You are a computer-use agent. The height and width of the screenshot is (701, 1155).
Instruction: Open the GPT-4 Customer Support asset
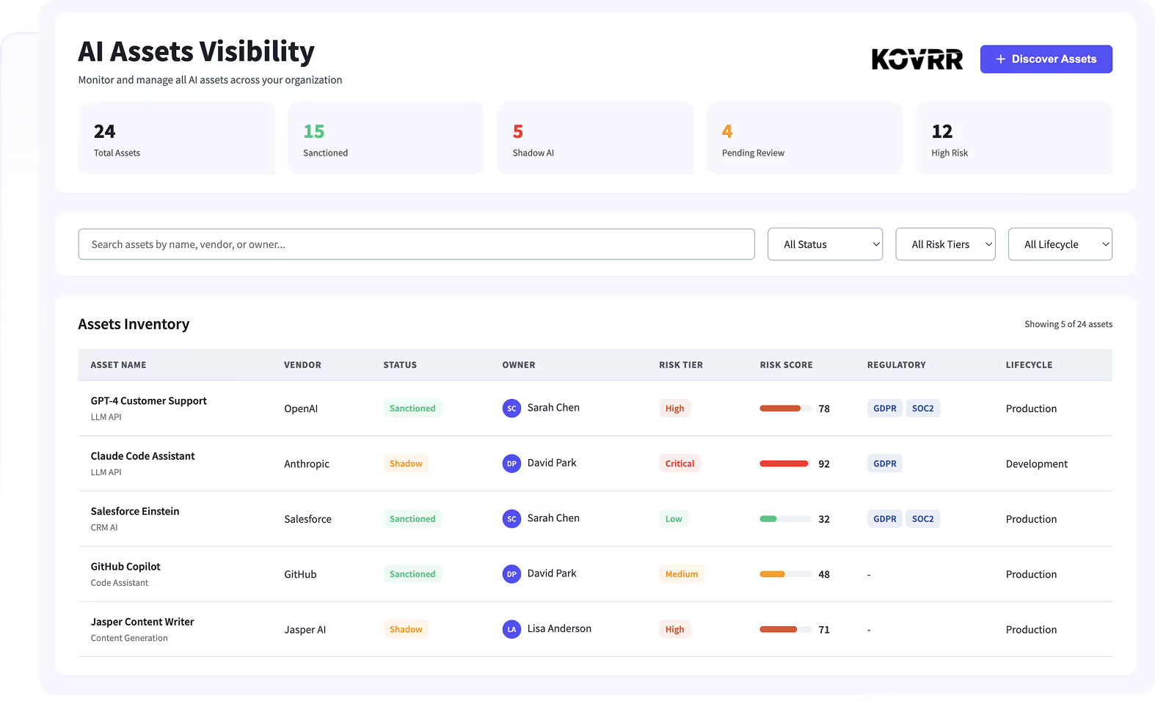coord(149,401)
